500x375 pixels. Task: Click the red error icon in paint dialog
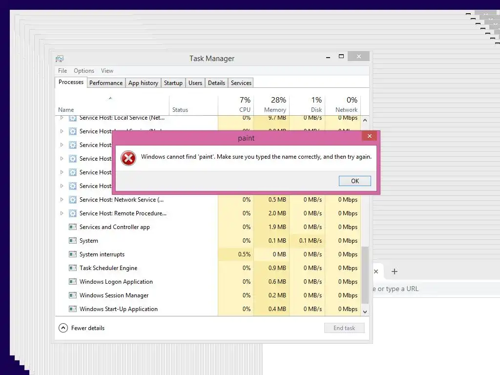coord(128,158)
